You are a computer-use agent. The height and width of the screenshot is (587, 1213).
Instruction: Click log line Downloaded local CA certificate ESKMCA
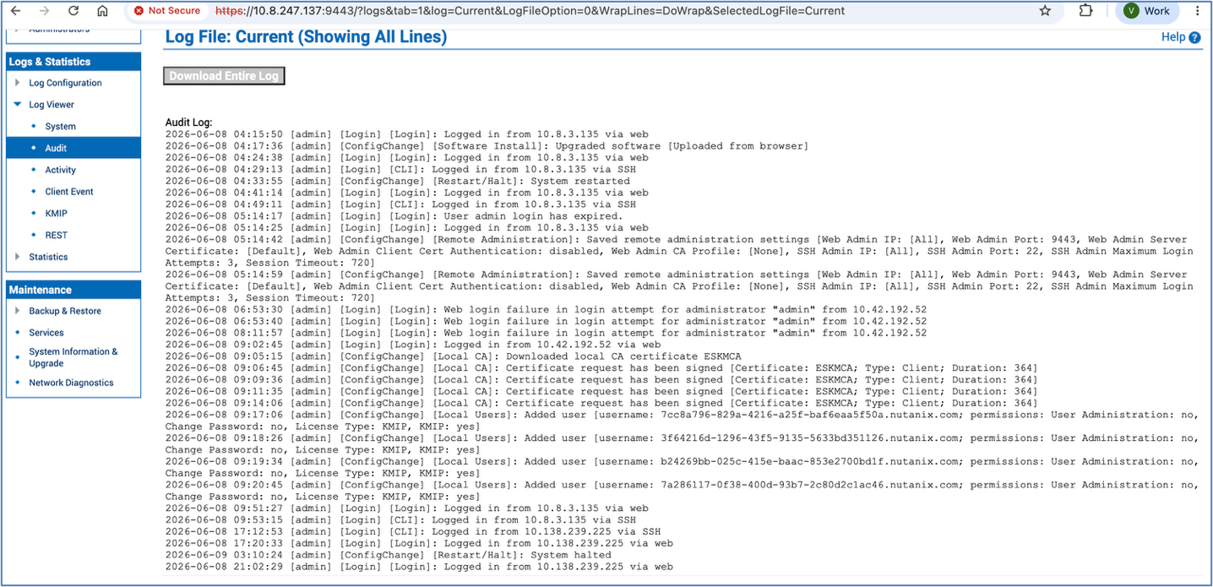[x=453, y=356]
